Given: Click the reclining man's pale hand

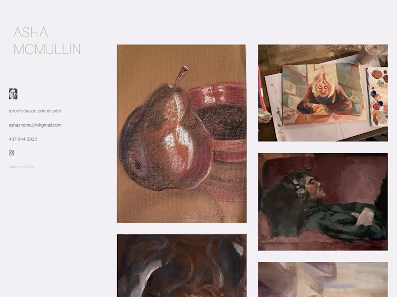Looking at the screenshot, I should pos(364,217).
